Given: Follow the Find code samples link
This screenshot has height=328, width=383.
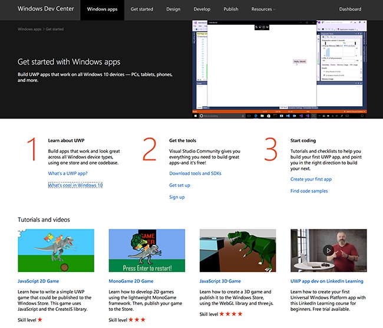Looking at the screenshot, I should (309, 191).
